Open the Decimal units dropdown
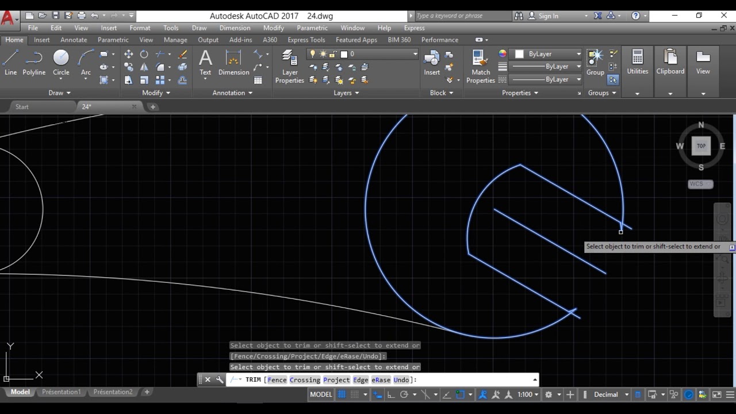 pyautogui.click(x=609, y=394)
